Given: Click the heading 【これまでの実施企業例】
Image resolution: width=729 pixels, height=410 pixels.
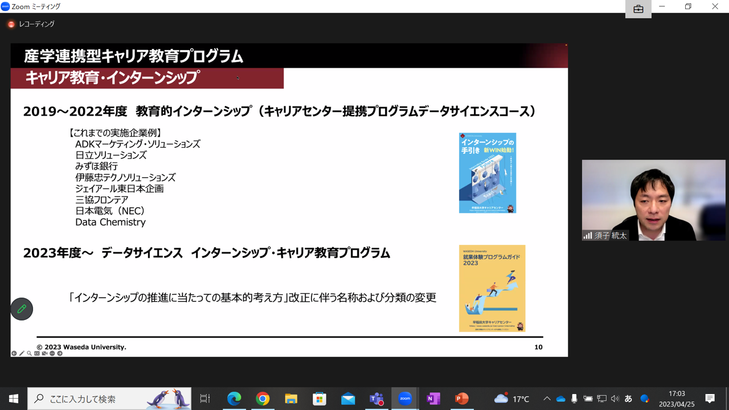Looking at the screenshot, I should point(114,133).
